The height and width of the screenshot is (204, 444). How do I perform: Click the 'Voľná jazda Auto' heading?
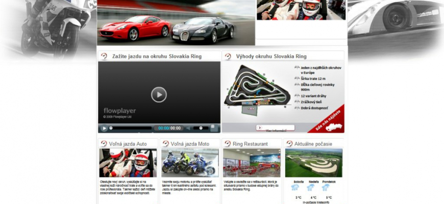[128, 144]
